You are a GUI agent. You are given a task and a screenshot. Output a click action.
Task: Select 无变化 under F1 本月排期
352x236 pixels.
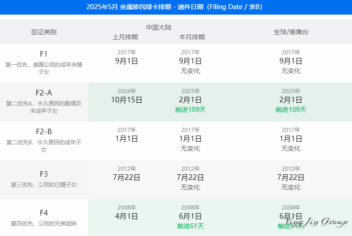tap(190, 71)
